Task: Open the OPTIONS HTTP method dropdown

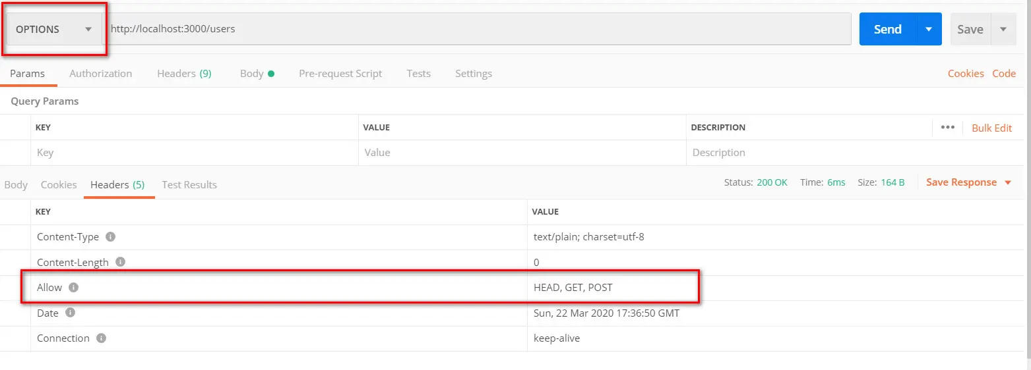Action: click(53, 29)
